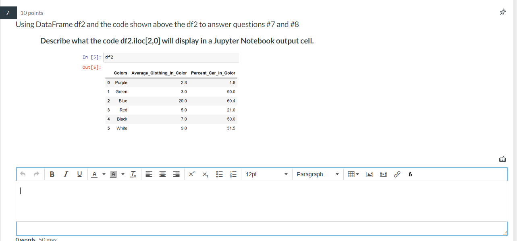Insert a hyperlink
Viewport: 517px width, 241px height.
tap(397, 174)
